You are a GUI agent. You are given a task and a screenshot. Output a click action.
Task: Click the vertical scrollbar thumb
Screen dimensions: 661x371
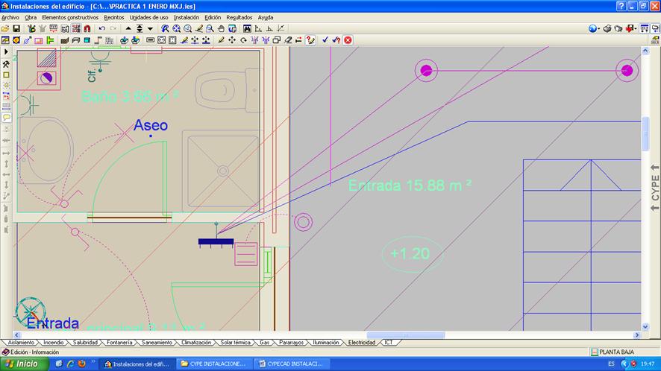[645, 134]
